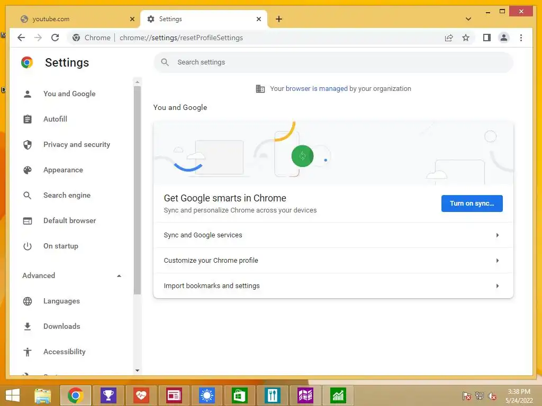
Task: Open the News app on taskbar
Action: pos(174,395)
